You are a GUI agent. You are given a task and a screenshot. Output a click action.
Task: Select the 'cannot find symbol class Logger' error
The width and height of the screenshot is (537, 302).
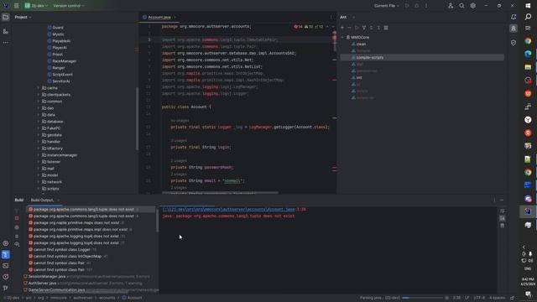(x=61, y=250)
